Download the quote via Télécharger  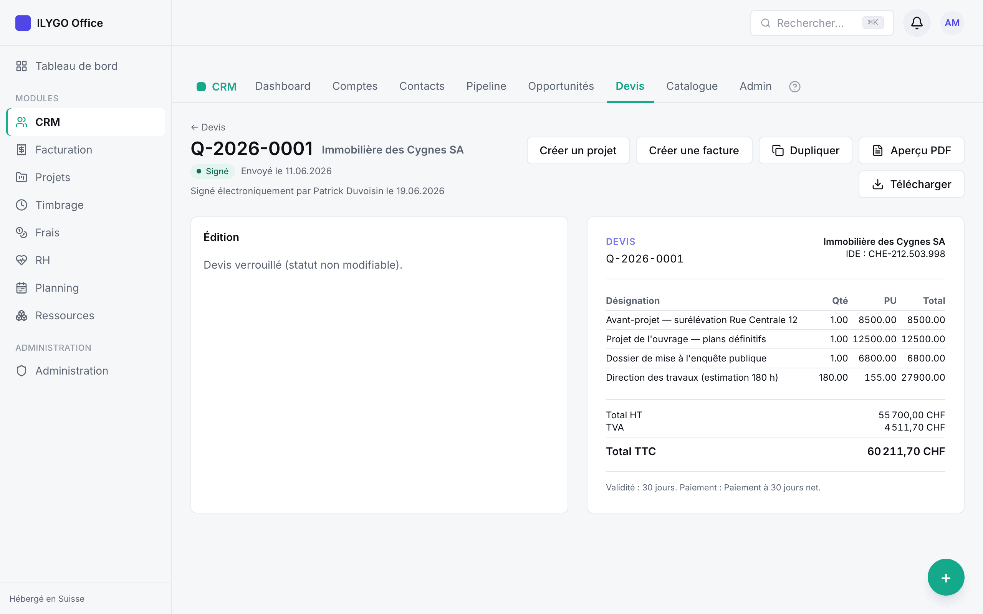(911, 184)
